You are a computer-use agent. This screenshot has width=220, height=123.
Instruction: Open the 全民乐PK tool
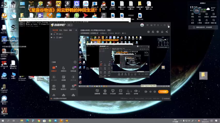pyautogui.click(x=73, y=87)
